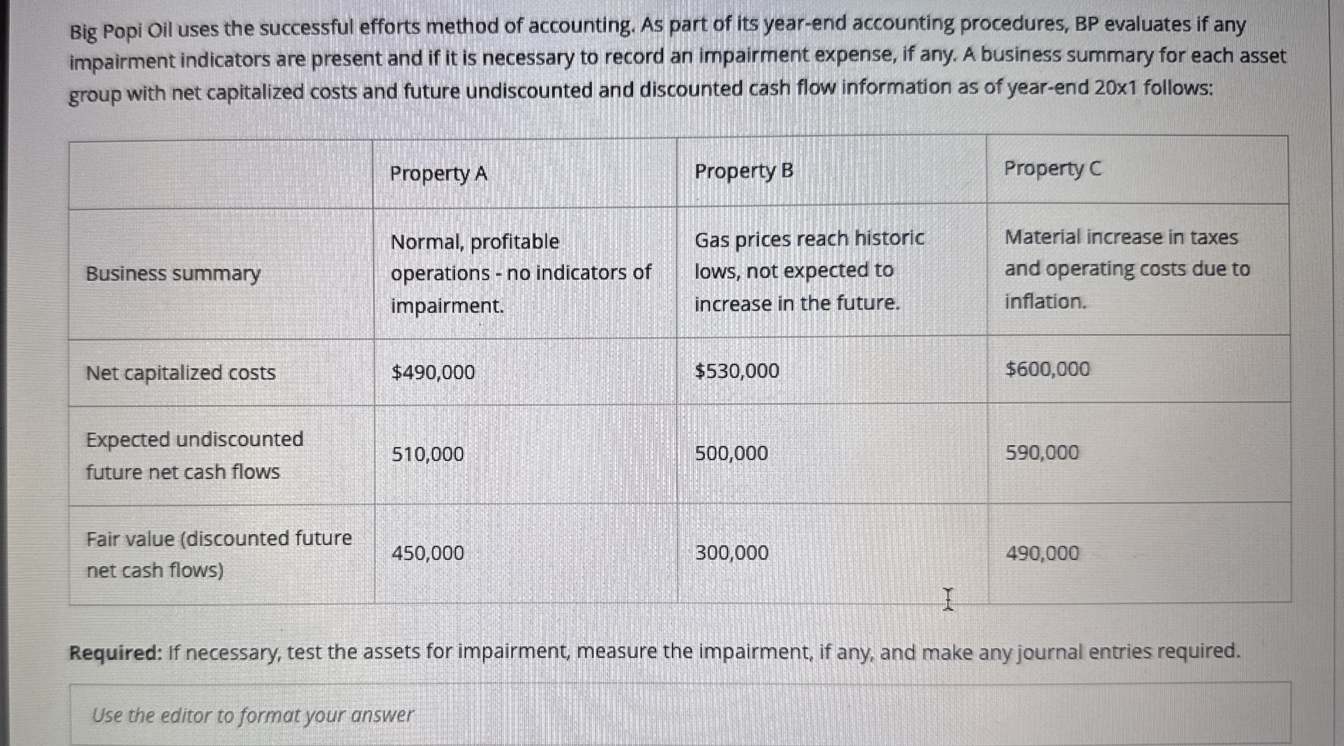Click the 300,000 fair value cell
Screen dimensions: 1344x746
732,552
